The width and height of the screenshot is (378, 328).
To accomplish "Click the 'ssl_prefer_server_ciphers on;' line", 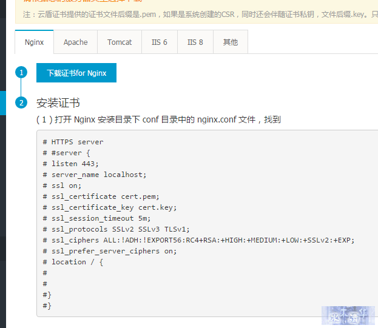I will tap(110, 251).
